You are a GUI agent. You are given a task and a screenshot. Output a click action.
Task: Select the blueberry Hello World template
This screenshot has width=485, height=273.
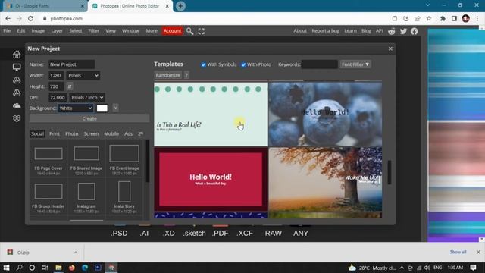pyautogui.click(x=325, y=115)
